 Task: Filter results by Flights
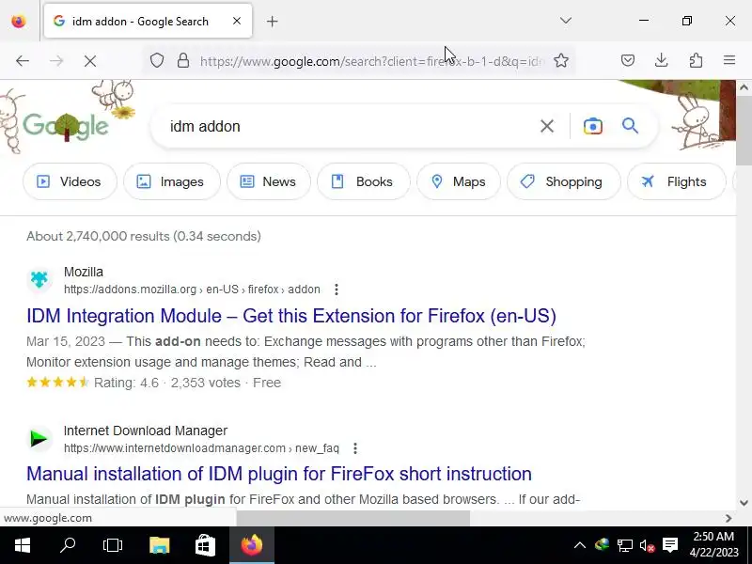(676, 181)
